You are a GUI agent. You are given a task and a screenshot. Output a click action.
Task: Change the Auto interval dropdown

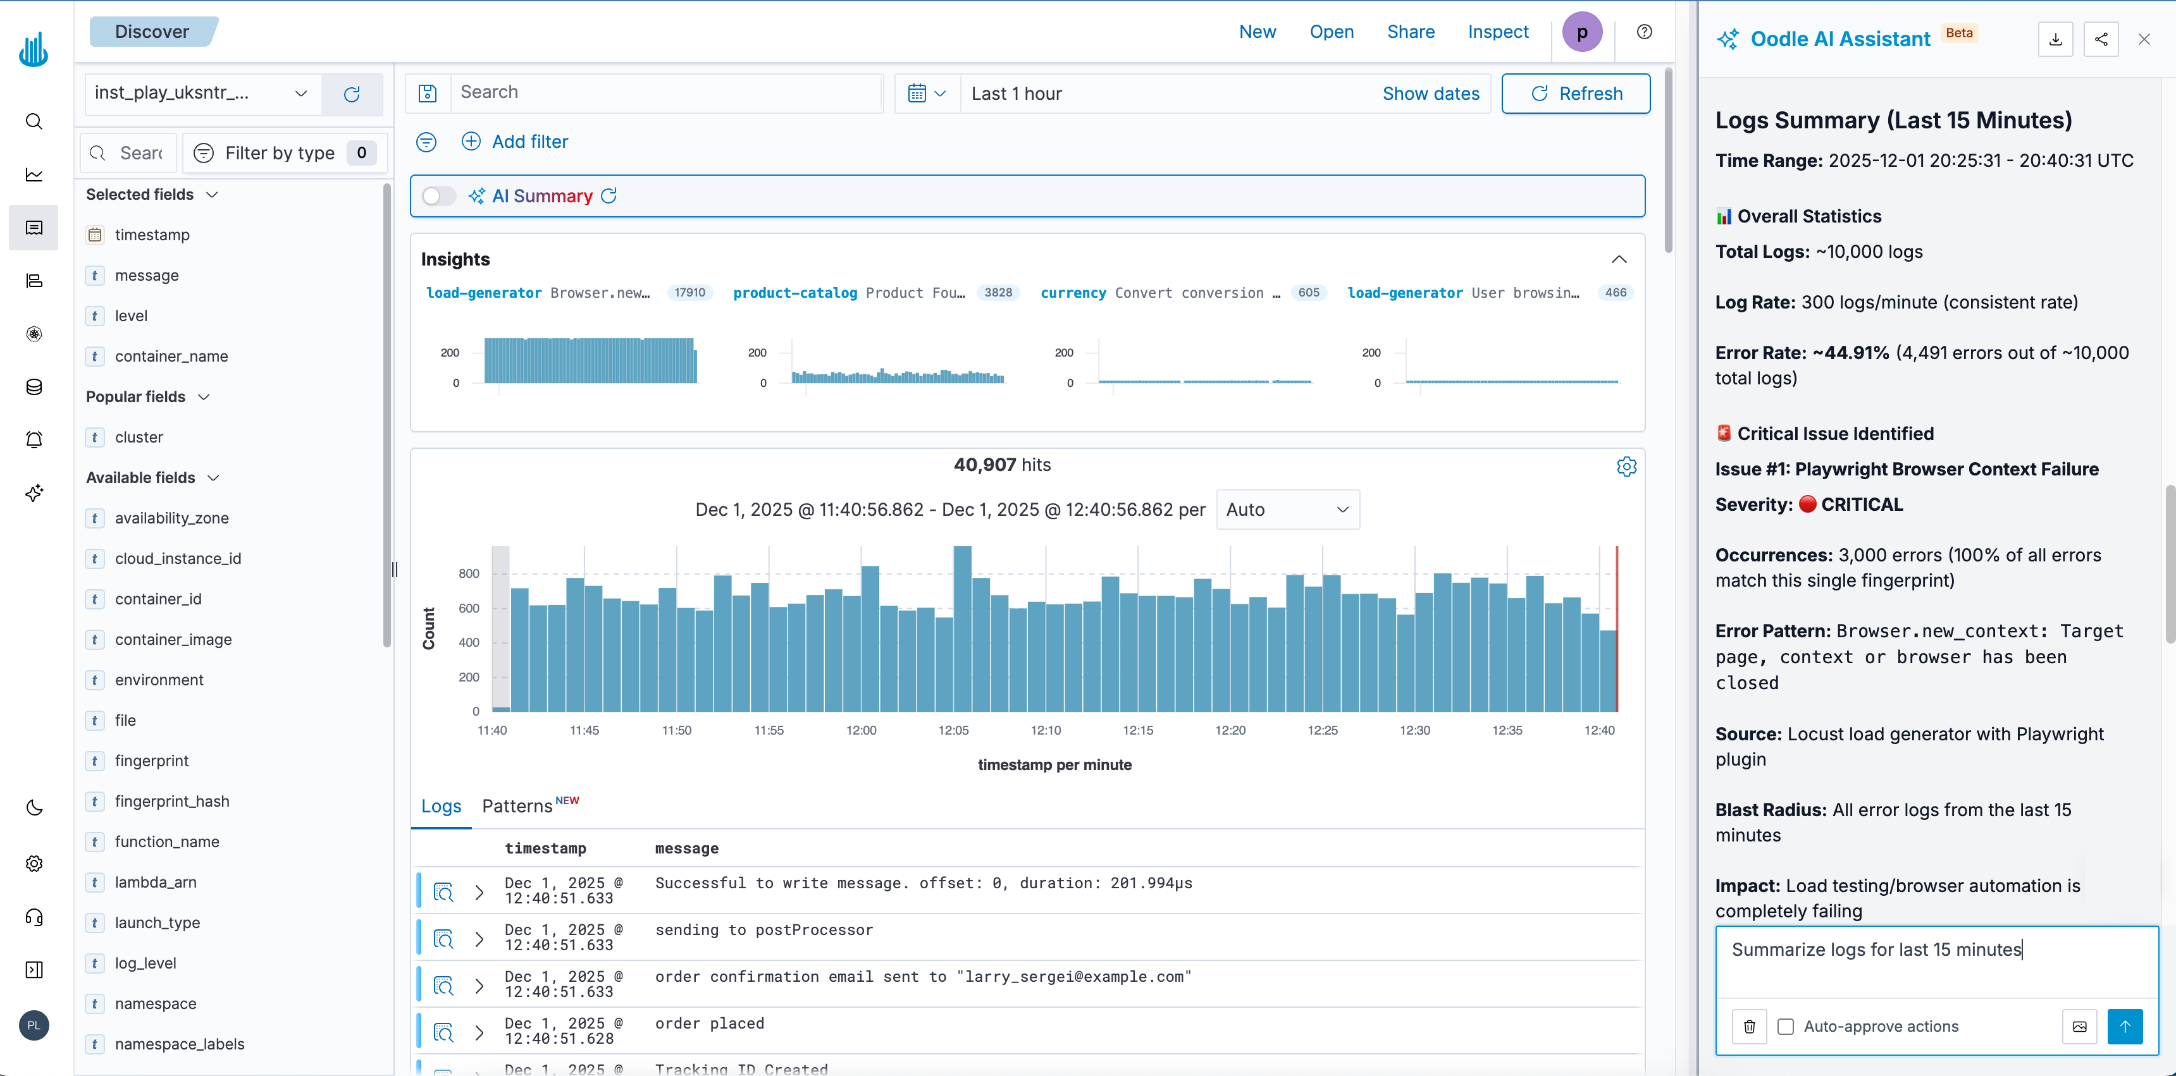pyautogui.click(x=1287, y=509)
